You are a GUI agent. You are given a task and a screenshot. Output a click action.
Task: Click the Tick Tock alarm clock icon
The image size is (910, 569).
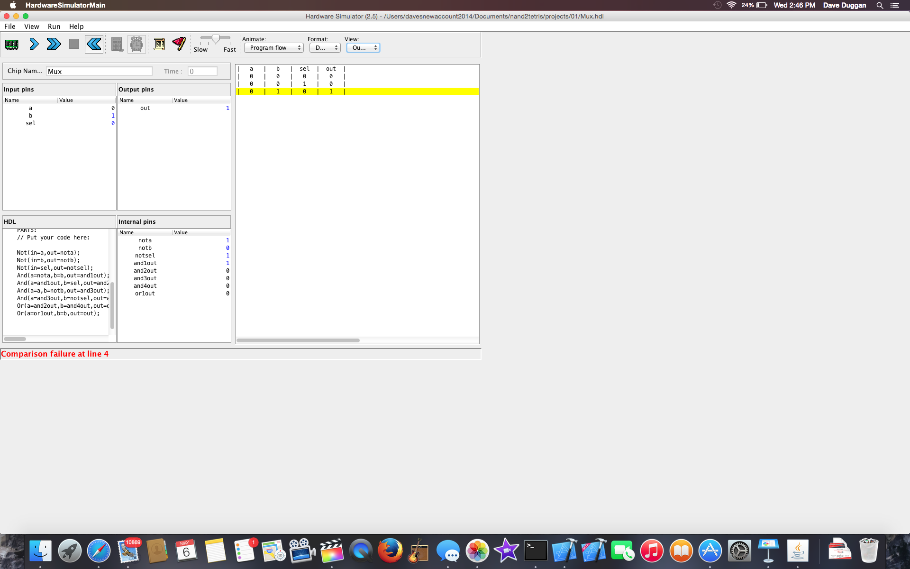coord(136,45)
